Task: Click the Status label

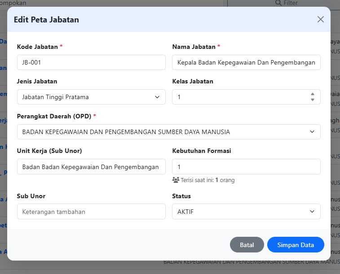Action: point(181,196)
